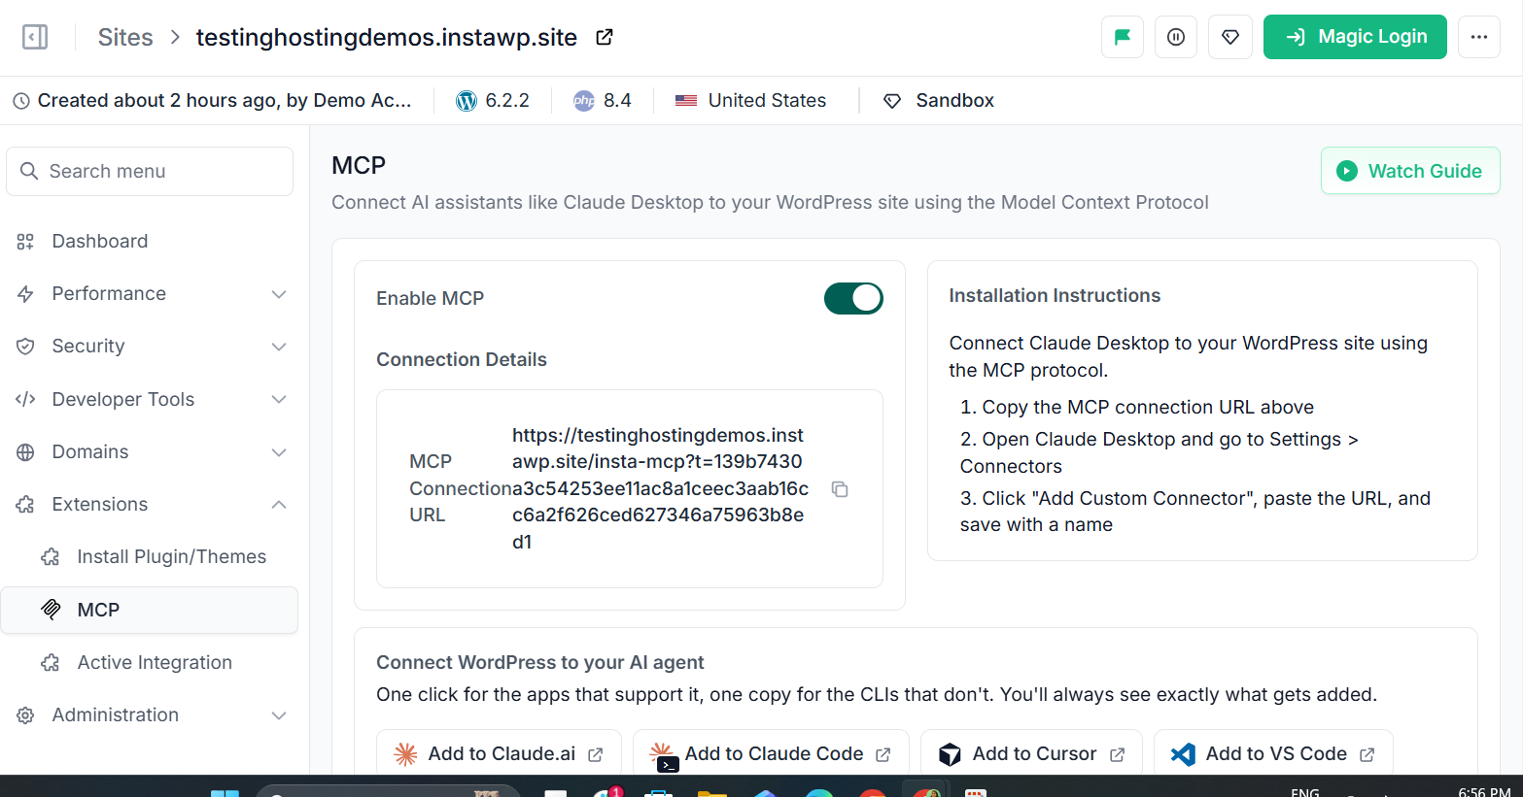Collapse the Extensions menu chevron
The image size is (1523, 797).
click(279, 505)
